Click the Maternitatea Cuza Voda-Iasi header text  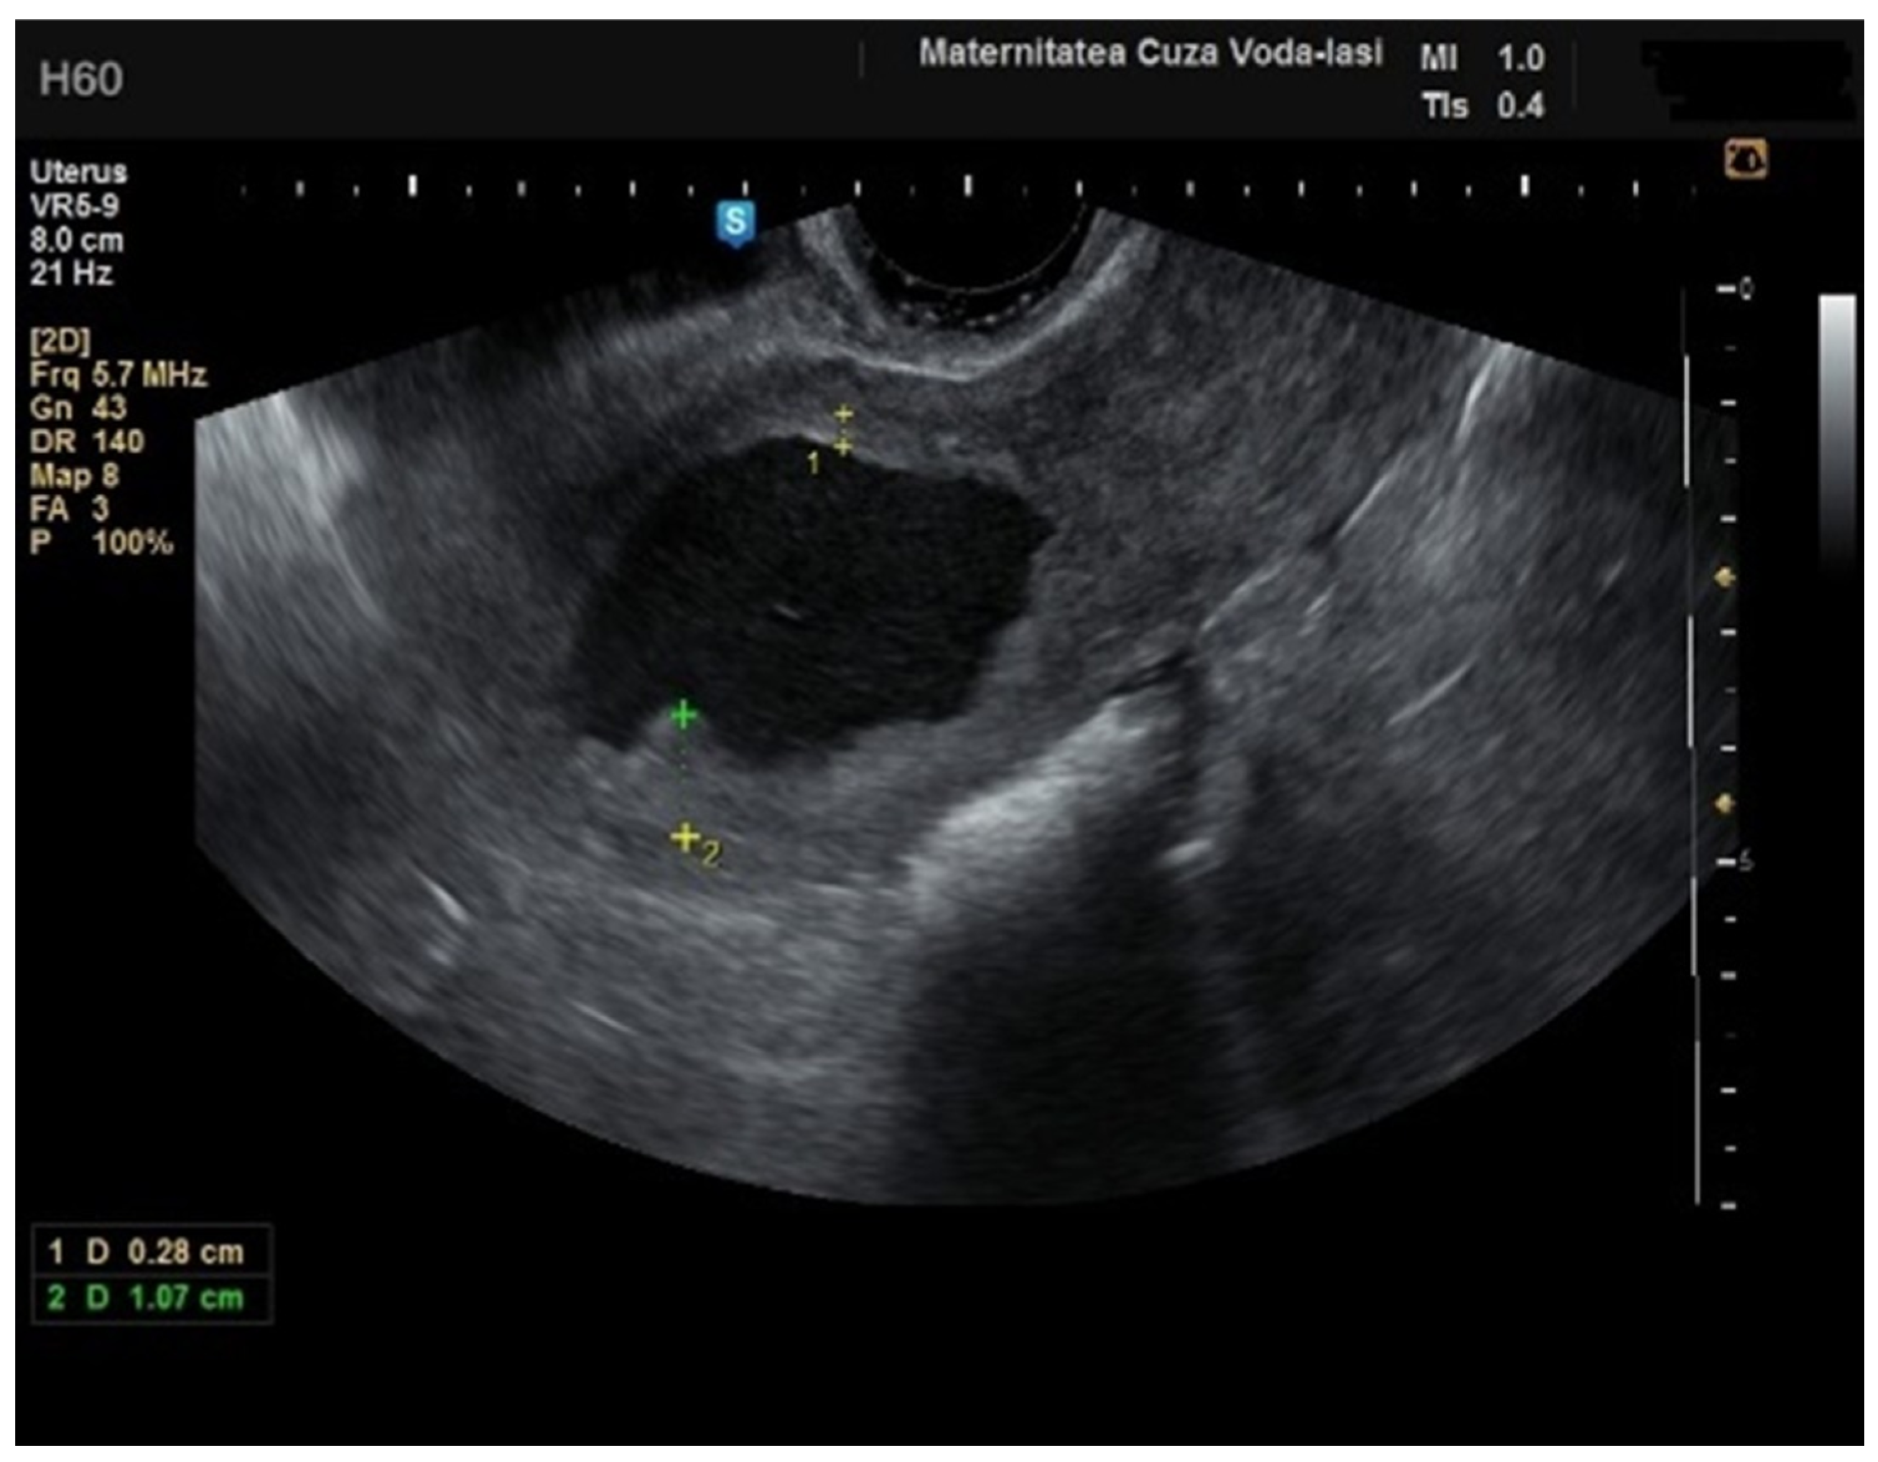click(1151, 54)
